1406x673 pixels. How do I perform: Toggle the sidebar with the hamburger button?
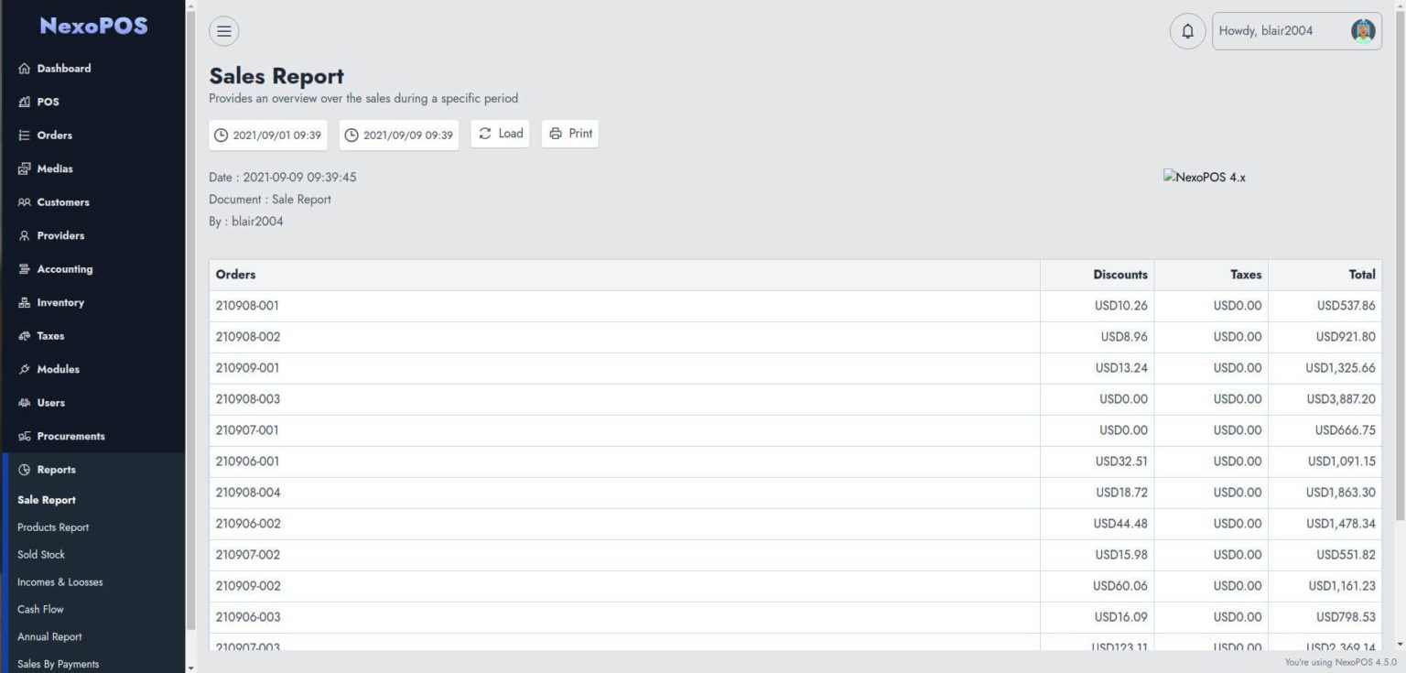point(223,30)
